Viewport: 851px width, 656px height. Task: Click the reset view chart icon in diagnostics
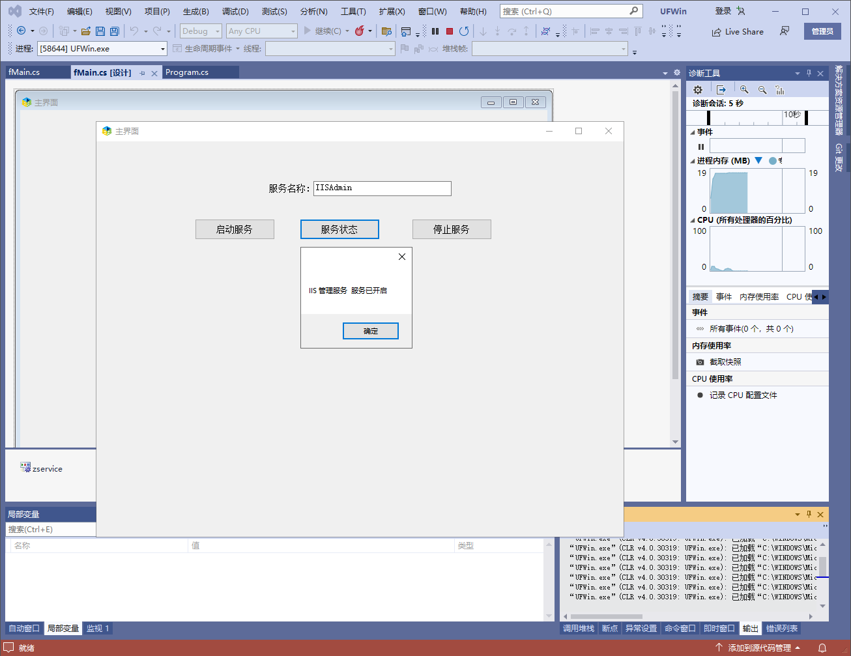pyautogui.click(x=780, y=90)
